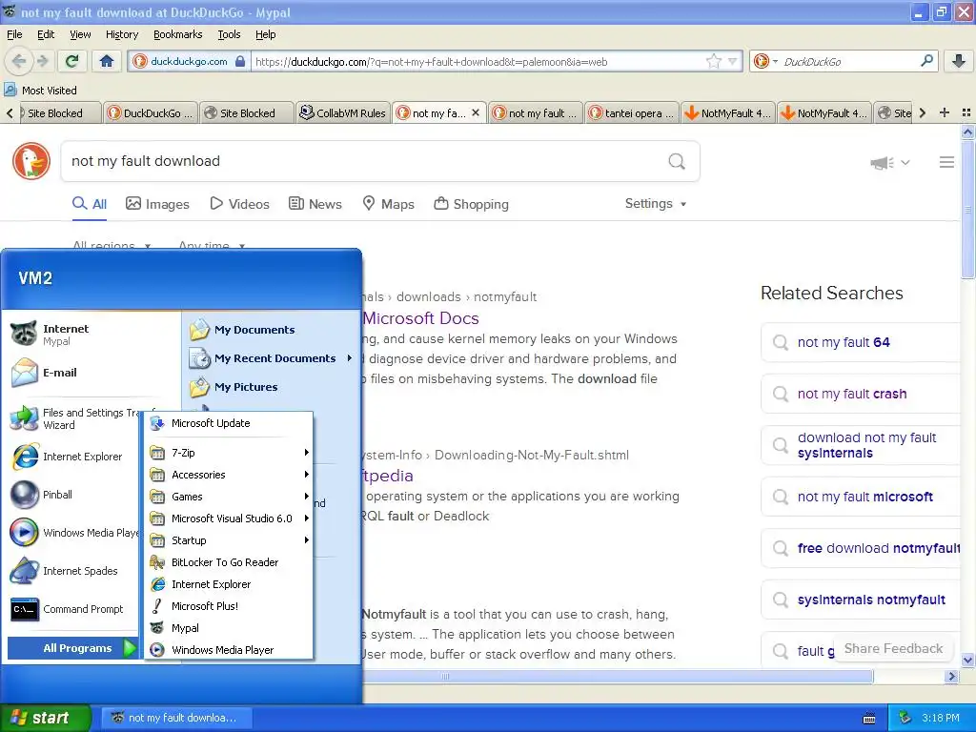Click the Share Feedback button

(x=893, y=648)
